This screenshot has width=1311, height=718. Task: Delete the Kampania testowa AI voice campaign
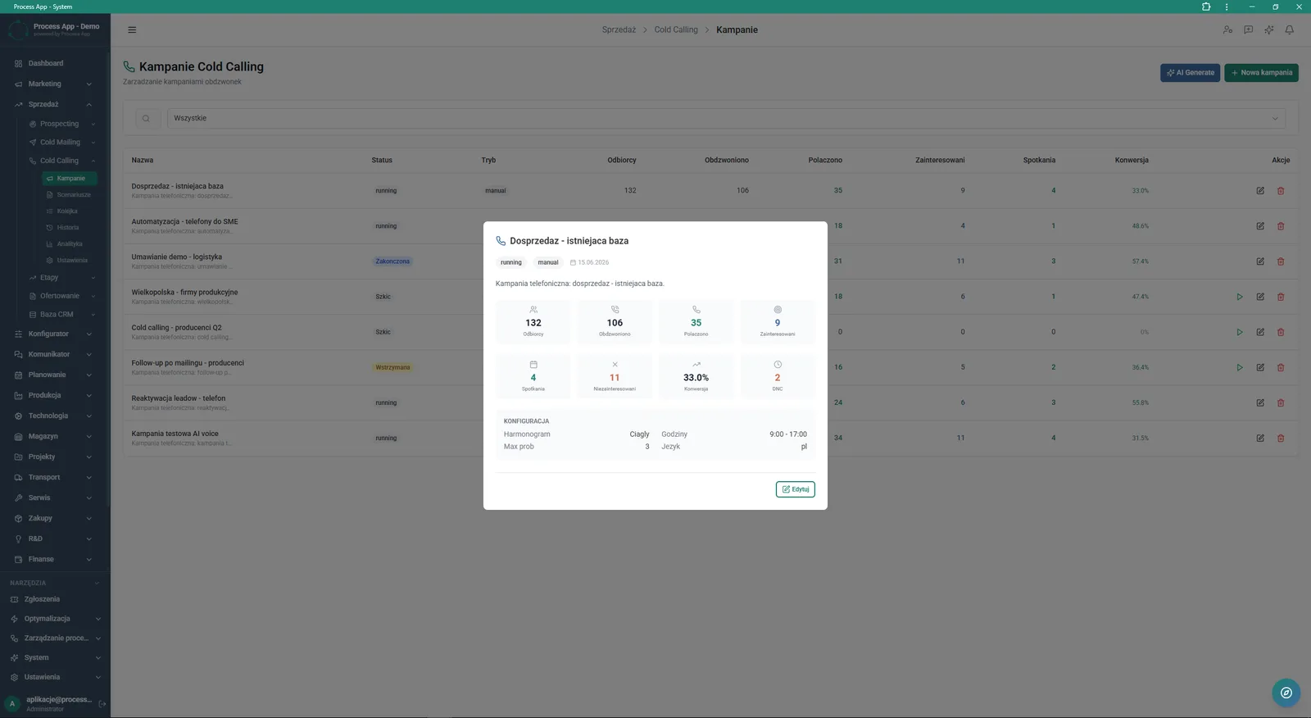coord(1281,438)
